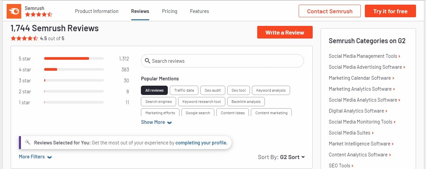Viewport: 426px width, 169px height.
Task: Open the Features tab
Action: [199, 11]
